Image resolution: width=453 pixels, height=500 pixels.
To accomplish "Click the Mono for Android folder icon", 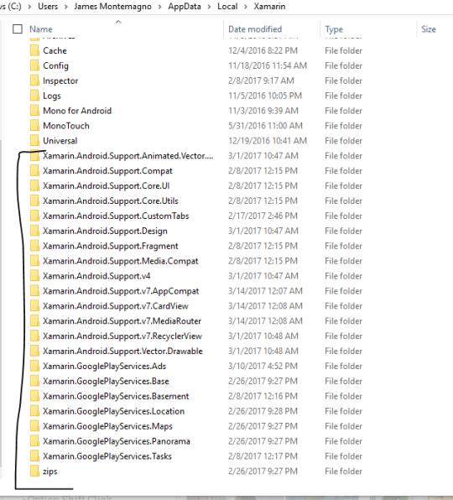I will coord(34,111).
